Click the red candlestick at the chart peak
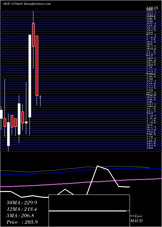The height and width of the screenshot is (227, 162). click(x=33, y=35)
